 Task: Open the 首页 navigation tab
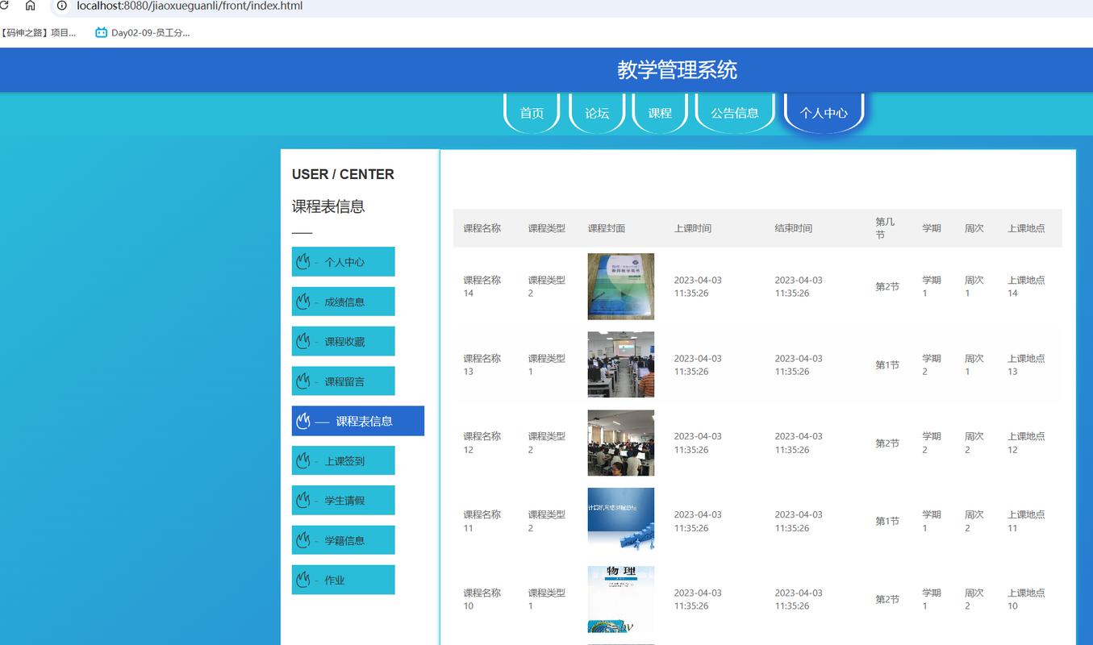point(532,113)
